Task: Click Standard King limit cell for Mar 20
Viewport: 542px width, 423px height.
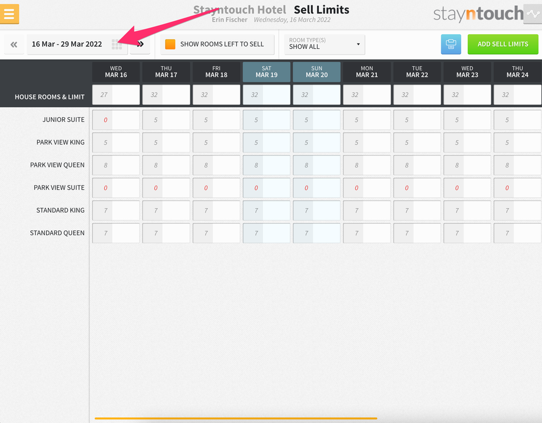Action: pyautogui.click(x=316, y=210)
